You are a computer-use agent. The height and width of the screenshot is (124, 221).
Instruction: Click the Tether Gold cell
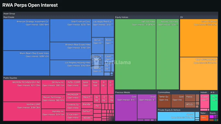point(164,101)
